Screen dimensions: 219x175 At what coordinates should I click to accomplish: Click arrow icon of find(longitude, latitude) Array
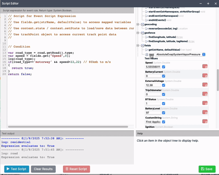(147, 37)
